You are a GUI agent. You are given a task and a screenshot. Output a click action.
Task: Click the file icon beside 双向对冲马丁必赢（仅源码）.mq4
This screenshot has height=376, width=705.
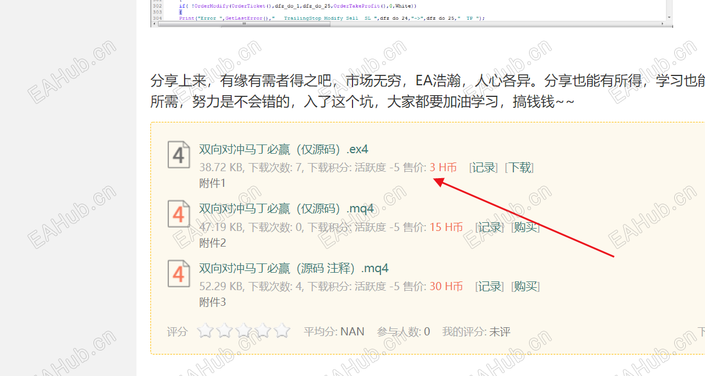click(179, 214)
